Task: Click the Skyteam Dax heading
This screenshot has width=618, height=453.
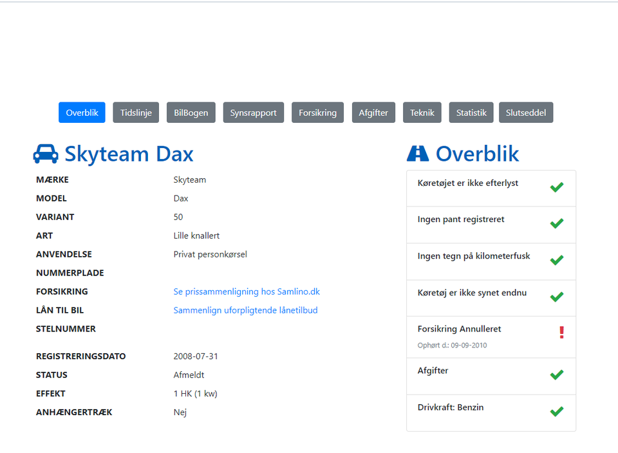Action: pyautogui.click(x=129, y=154)
